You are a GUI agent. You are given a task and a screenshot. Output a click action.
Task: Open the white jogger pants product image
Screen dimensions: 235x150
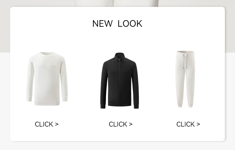pos(185,79)
